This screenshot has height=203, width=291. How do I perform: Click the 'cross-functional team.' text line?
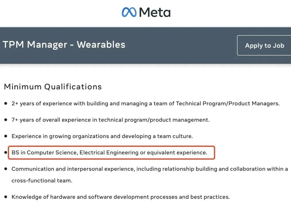42,181
